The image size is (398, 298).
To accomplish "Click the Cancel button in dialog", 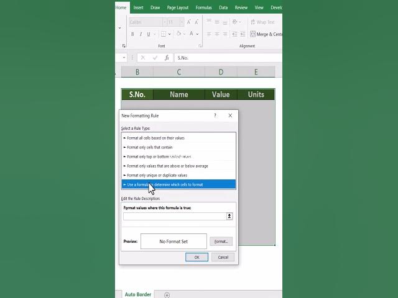I will 223,257.
